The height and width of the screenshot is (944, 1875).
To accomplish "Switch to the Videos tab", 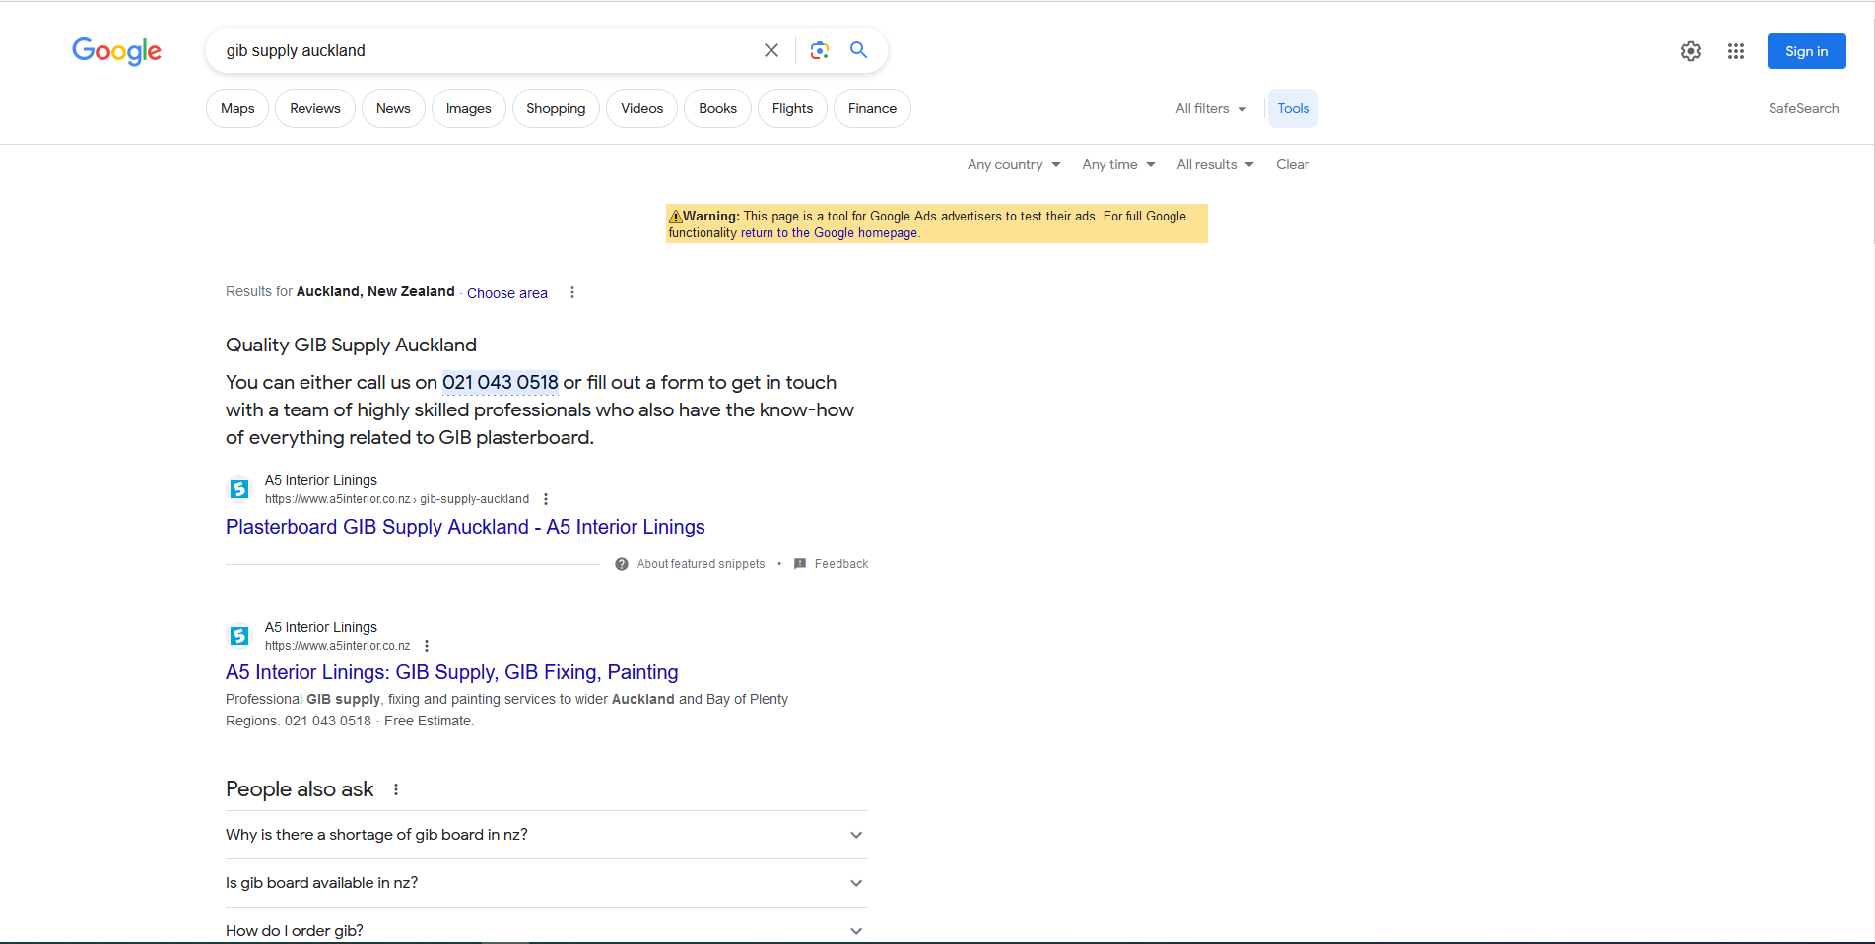I will tap(641, 108).
